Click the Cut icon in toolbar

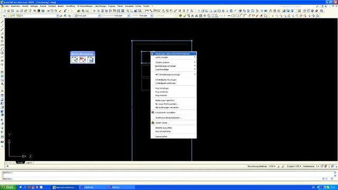pos(48,11)
